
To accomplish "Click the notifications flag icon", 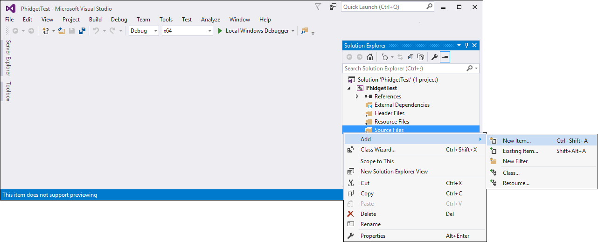I will [318, 7].
